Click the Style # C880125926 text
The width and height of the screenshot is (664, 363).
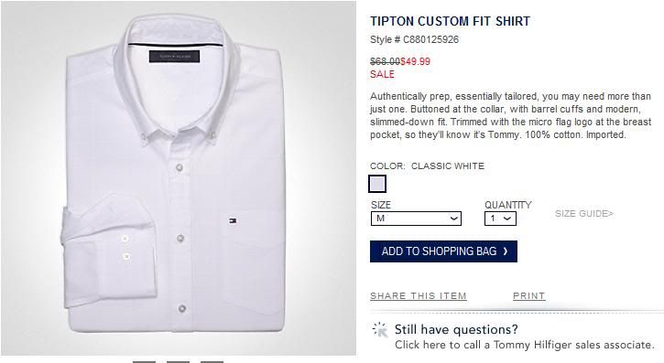coord(414,39)
